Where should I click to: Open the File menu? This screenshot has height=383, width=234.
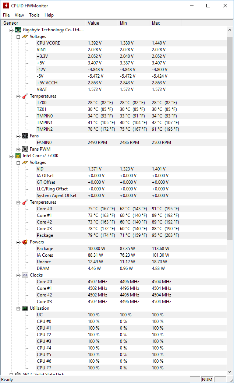pyautogui.click(x=6, y=15)
